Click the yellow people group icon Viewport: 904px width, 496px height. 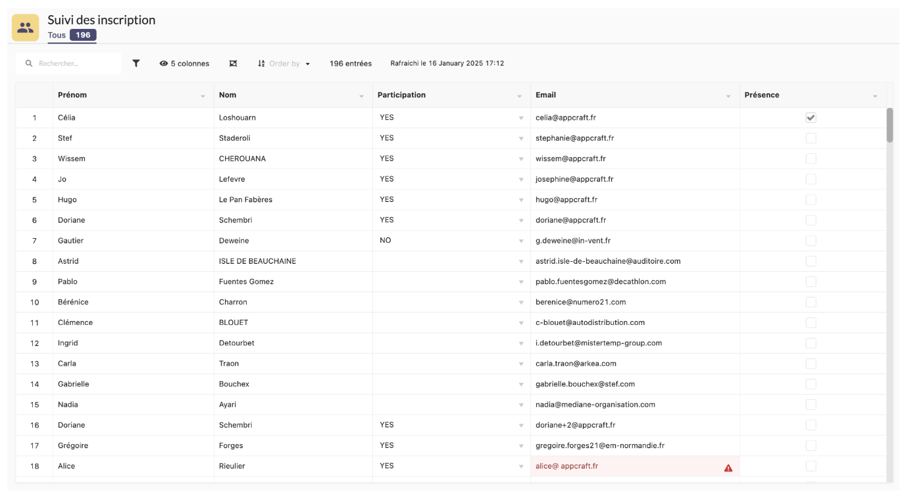click(x=25, y=28)
